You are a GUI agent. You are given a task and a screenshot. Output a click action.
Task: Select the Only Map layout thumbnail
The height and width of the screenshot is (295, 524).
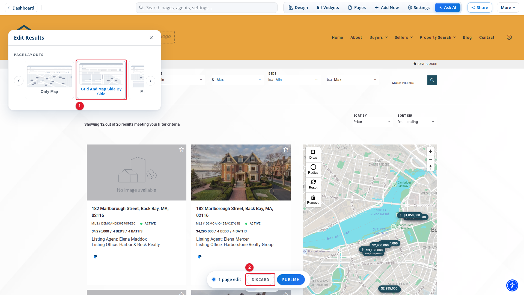[x=49, y=80]
